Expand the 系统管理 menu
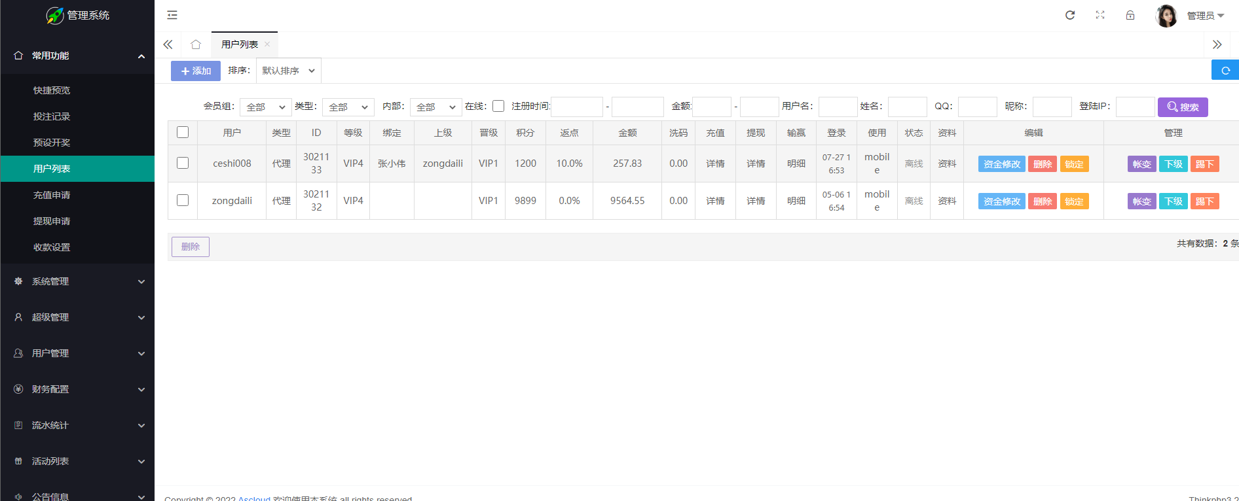The height and width of the screenshot is (501, 1239). point(77,281)
